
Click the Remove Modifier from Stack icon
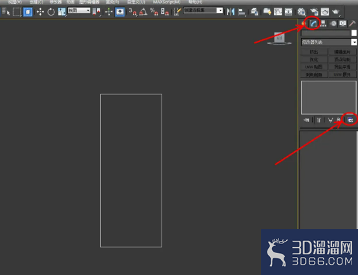[x=339, y=120]
